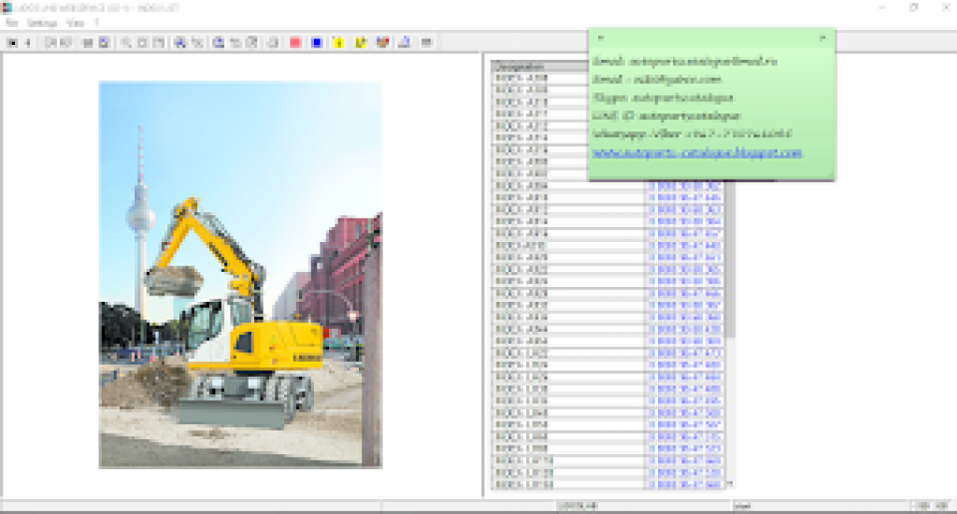
Task: Click the red square toolbar icon
Action: [x=294, y=43]
